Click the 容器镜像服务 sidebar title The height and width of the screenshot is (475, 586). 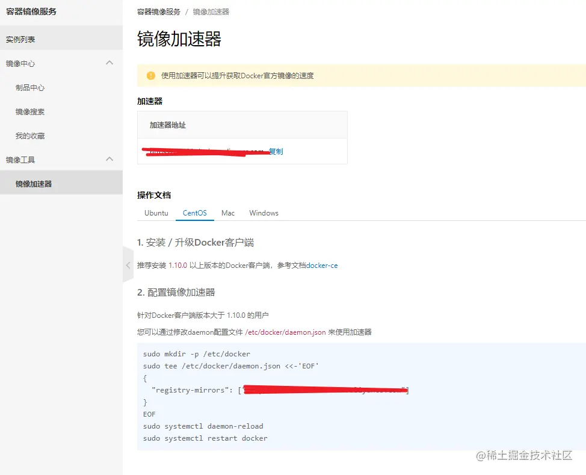(x=31, y=11)
